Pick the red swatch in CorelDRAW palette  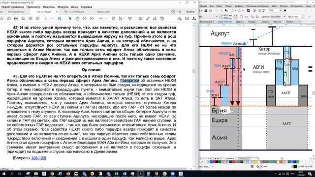(233, 162)
